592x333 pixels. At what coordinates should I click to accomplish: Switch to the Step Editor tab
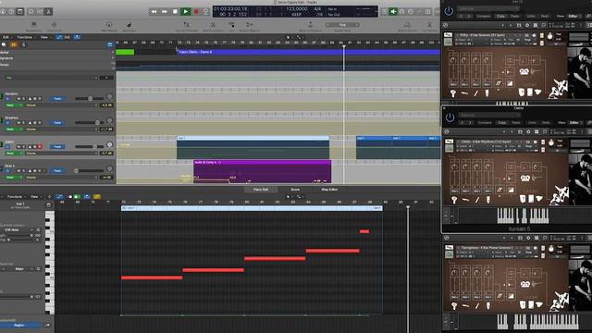tap(329, 190)
